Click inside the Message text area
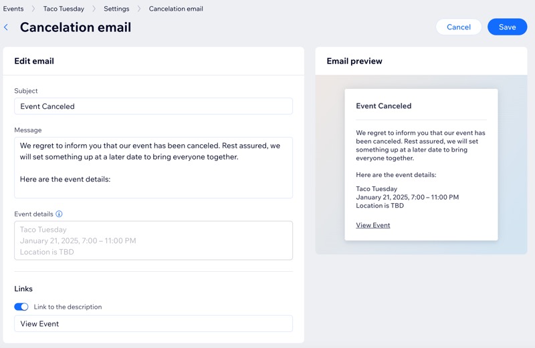 pyautogui.click(x=153, y=168)
